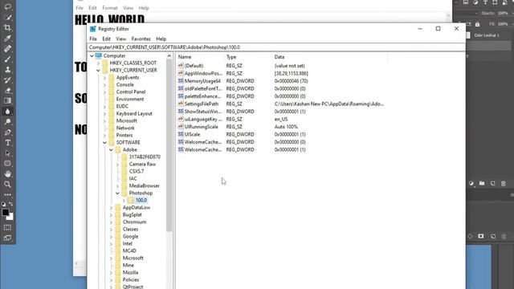Expand the Camera Raw key arrow
This screenshot has width=514, height=289.
click(117, 164)
